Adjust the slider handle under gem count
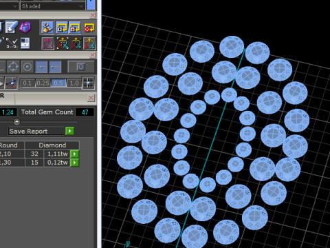 point(16,121)
